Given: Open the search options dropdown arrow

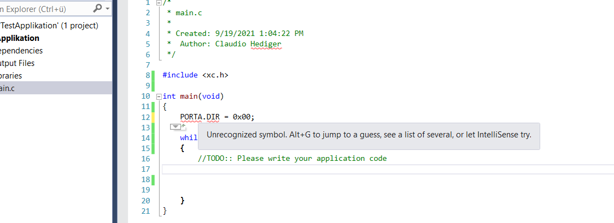Looking at the screenshot, I should click(108, 8).
